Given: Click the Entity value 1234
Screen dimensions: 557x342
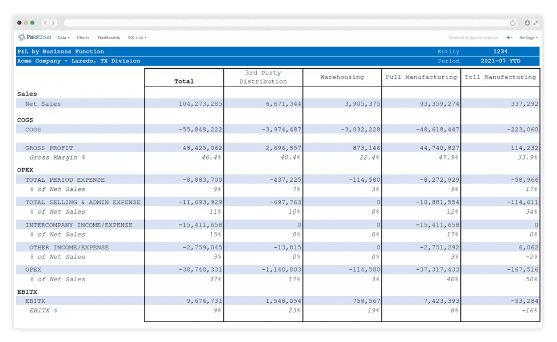Looking at the screenshot, I should (500, 52).
